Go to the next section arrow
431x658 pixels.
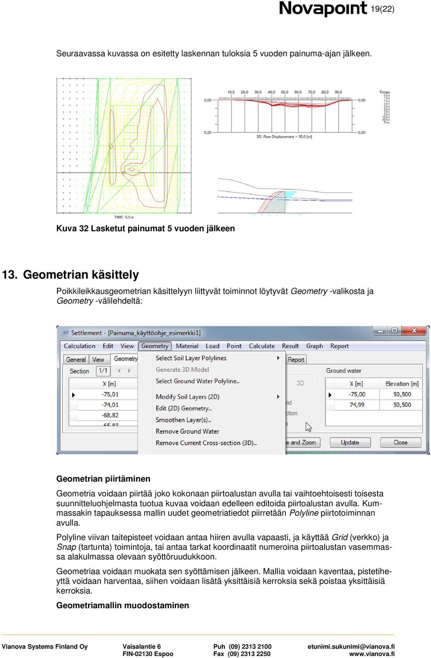(129, 371)
